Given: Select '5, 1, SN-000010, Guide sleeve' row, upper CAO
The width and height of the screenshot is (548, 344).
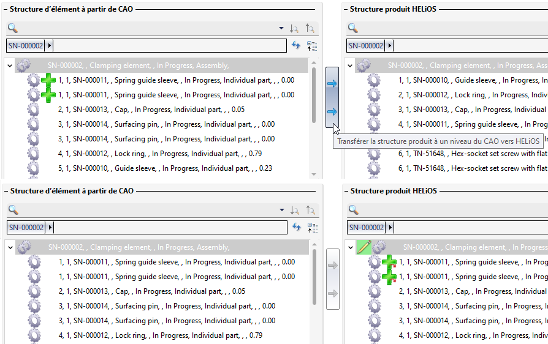Looking at the screenshot, I should [x=165, y=168].
